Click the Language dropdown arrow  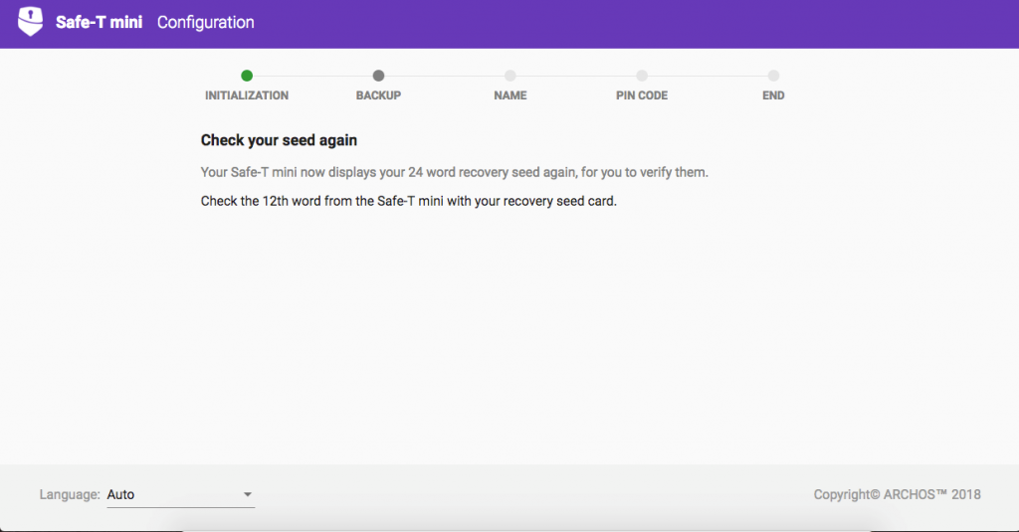248,495
